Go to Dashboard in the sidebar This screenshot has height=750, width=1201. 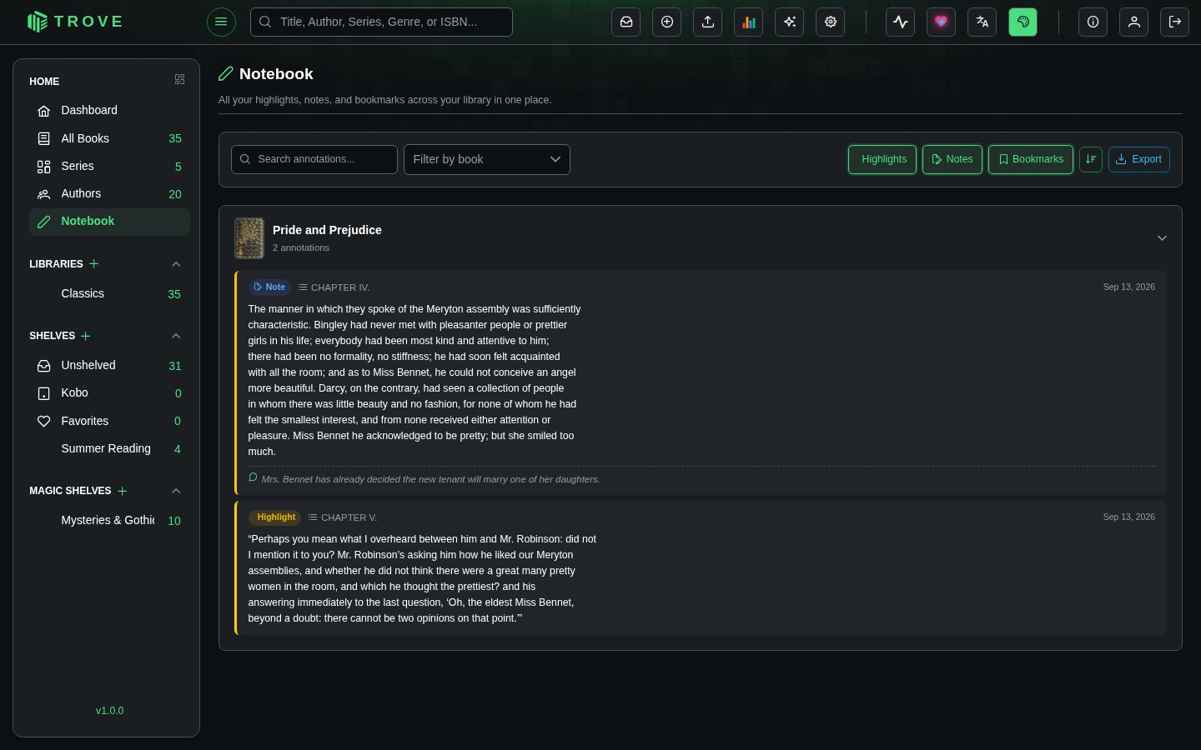(x=109, y=110)
